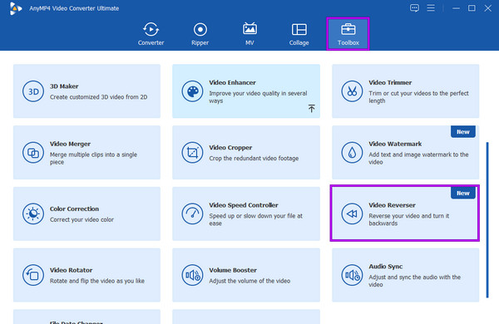Viewport: 499px width, 324px height.
Task: Close the AnyMP4 window
Action: (x=488, y=8)
